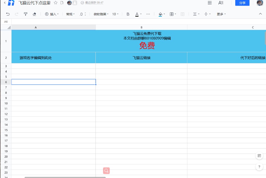Open the 插入 insert dropdown

(52, 14)
